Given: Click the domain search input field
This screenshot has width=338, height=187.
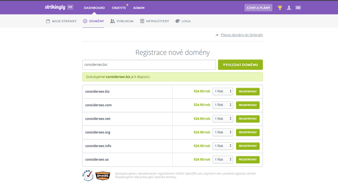Looking at the screenshot, I should 149,64.
